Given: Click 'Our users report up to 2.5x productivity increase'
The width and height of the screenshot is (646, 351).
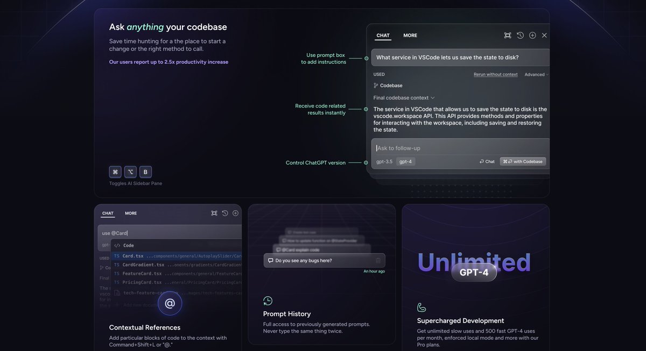Looking at the screenshot, I should (168, 62).
